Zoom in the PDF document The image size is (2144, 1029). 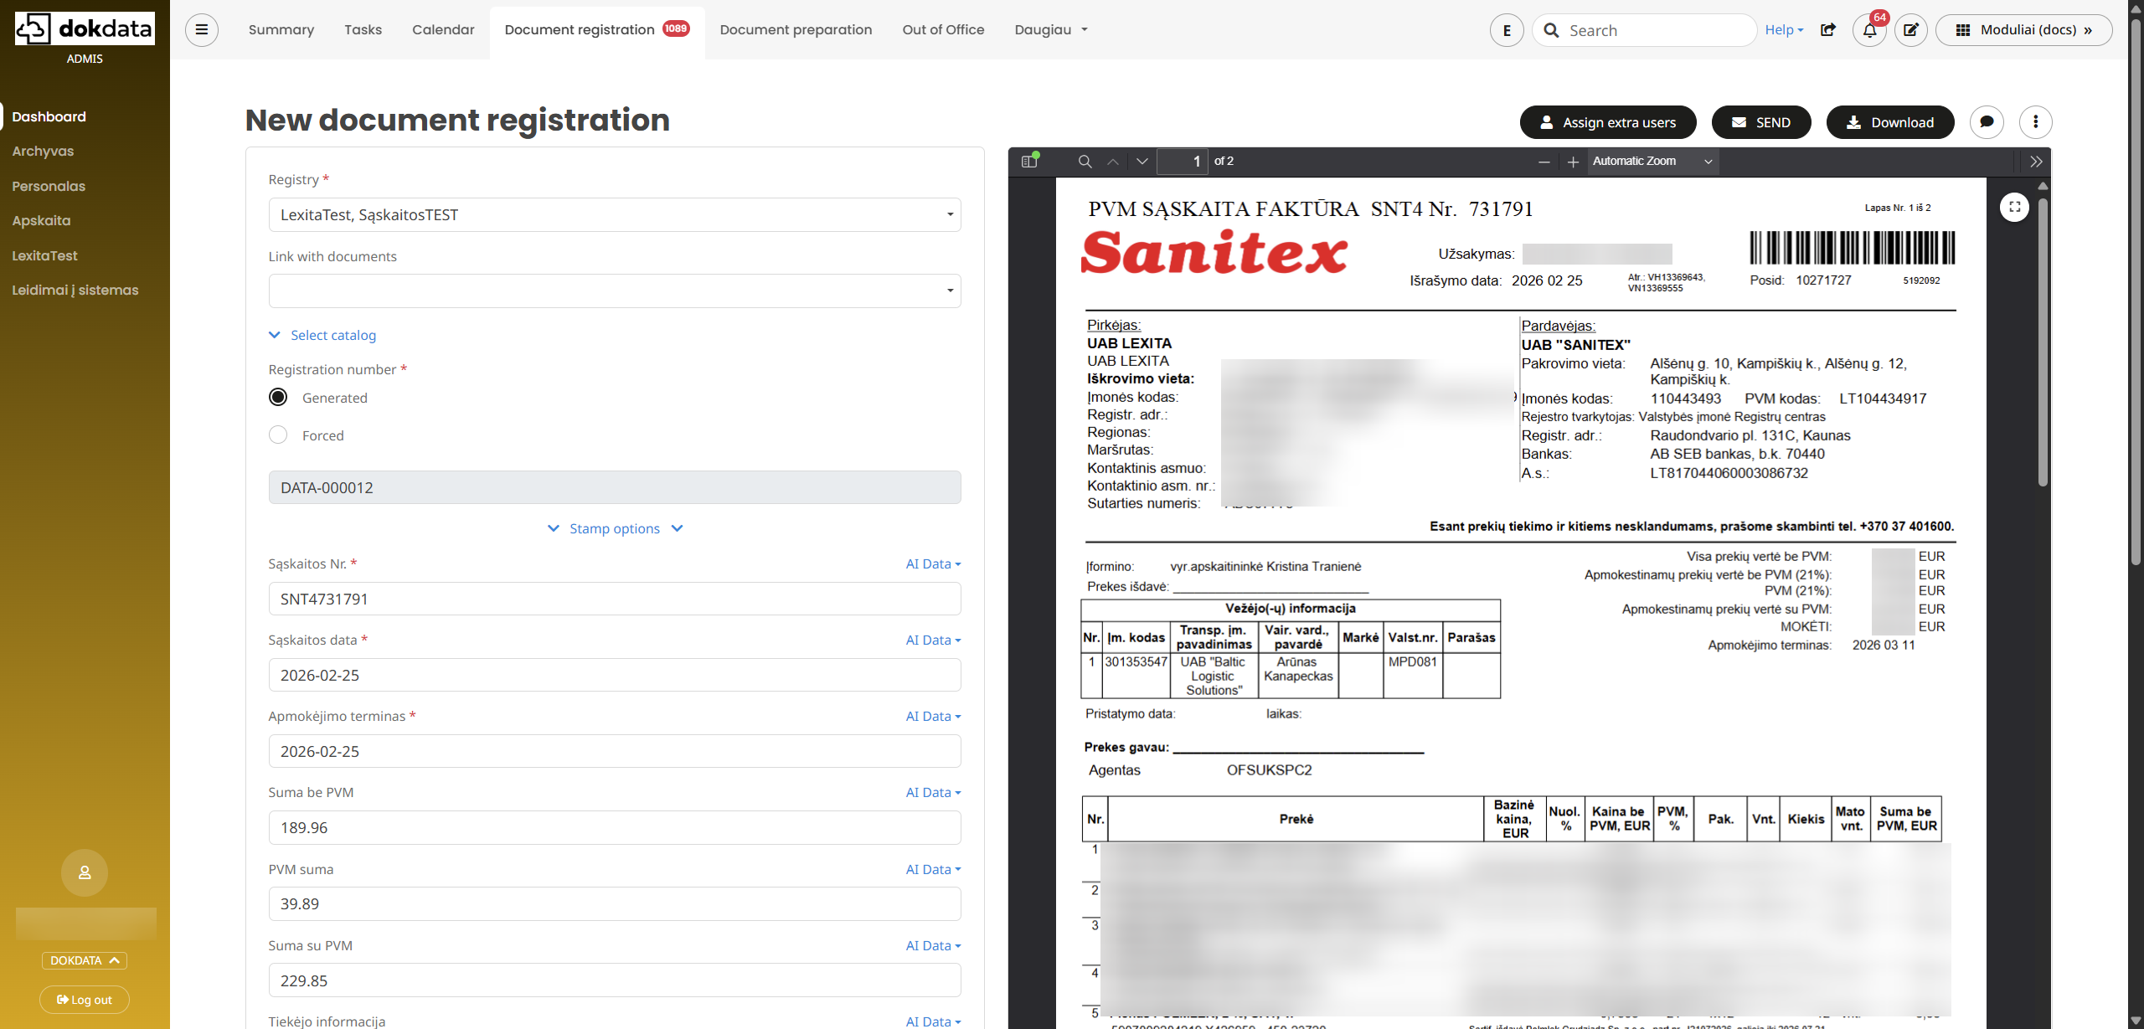click(1573, 162)
